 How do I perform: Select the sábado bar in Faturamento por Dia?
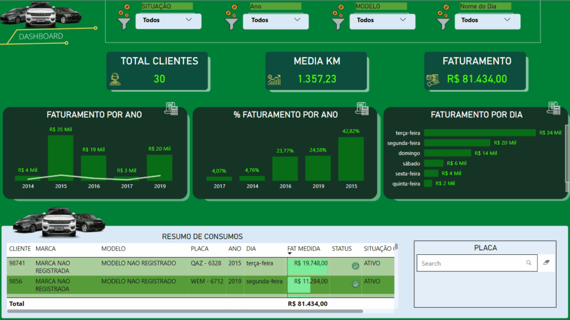pos(434,163)
